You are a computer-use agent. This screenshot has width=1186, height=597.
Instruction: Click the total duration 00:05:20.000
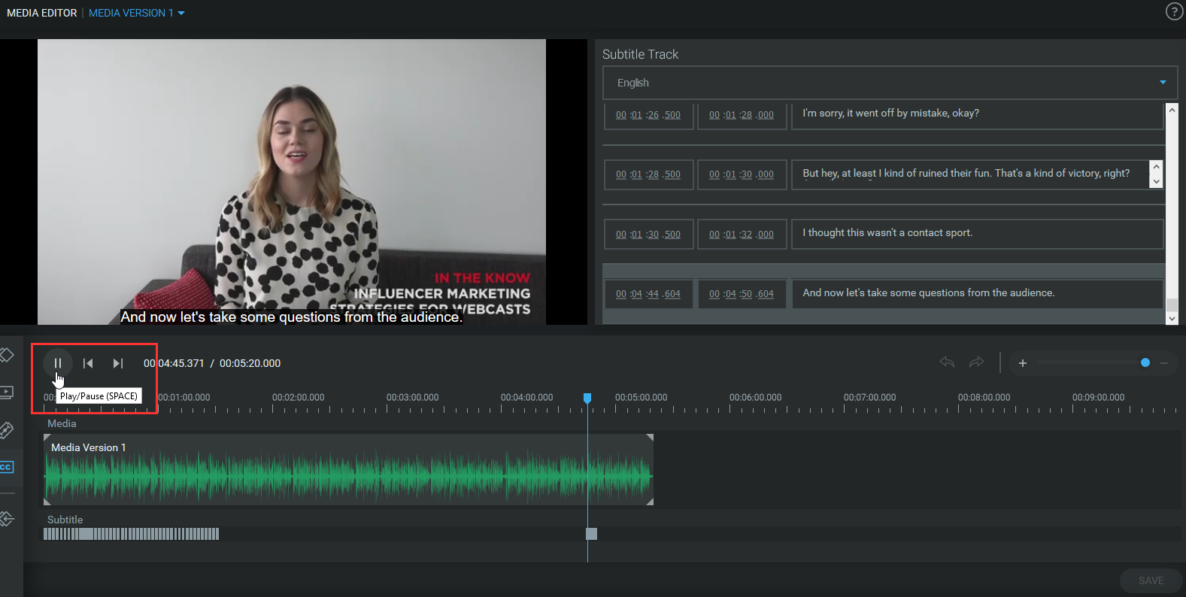(250, 363)
